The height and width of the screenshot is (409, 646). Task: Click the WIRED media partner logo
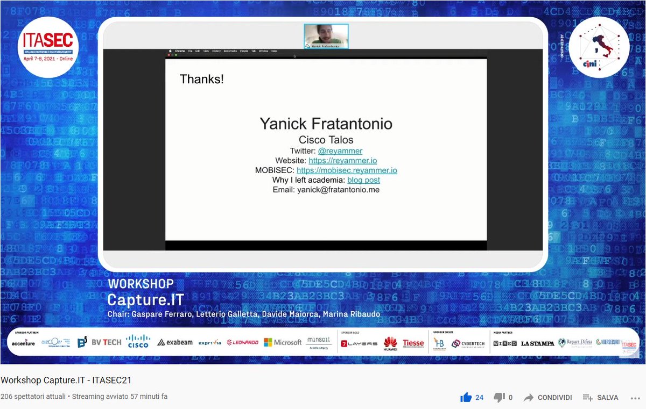click(505, 343)
